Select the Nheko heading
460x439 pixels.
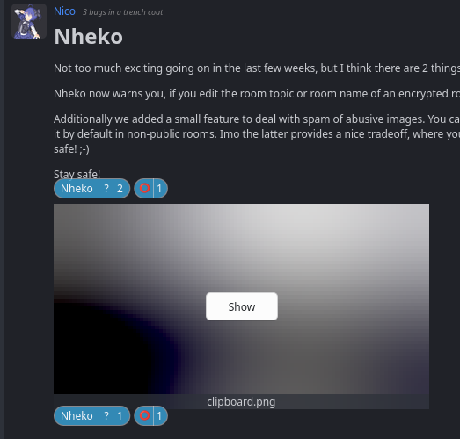[88, 37]
